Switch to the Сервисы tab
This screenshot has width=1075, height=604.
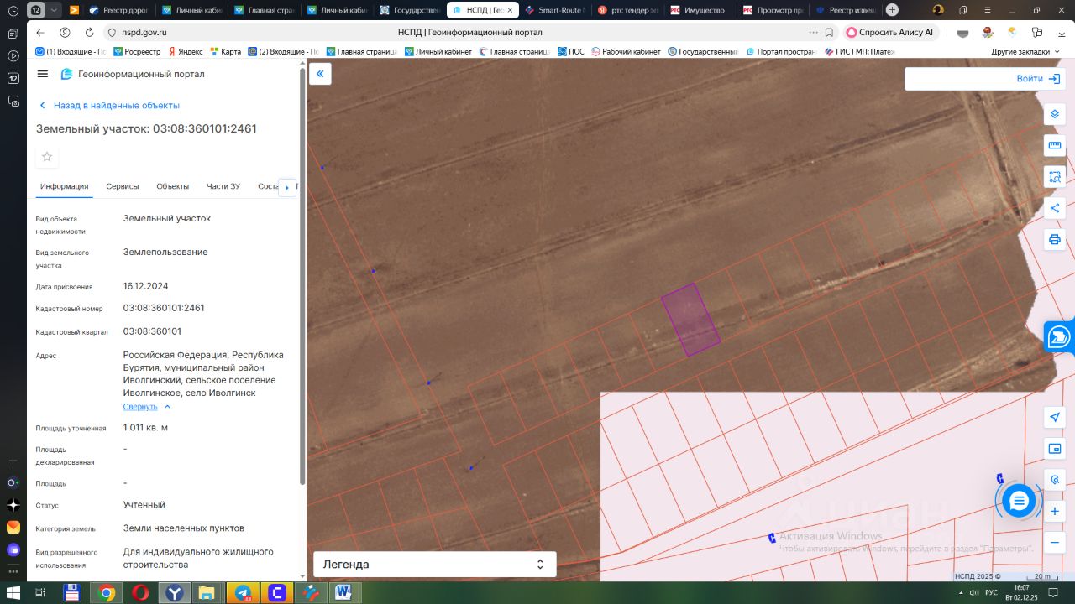123,186
